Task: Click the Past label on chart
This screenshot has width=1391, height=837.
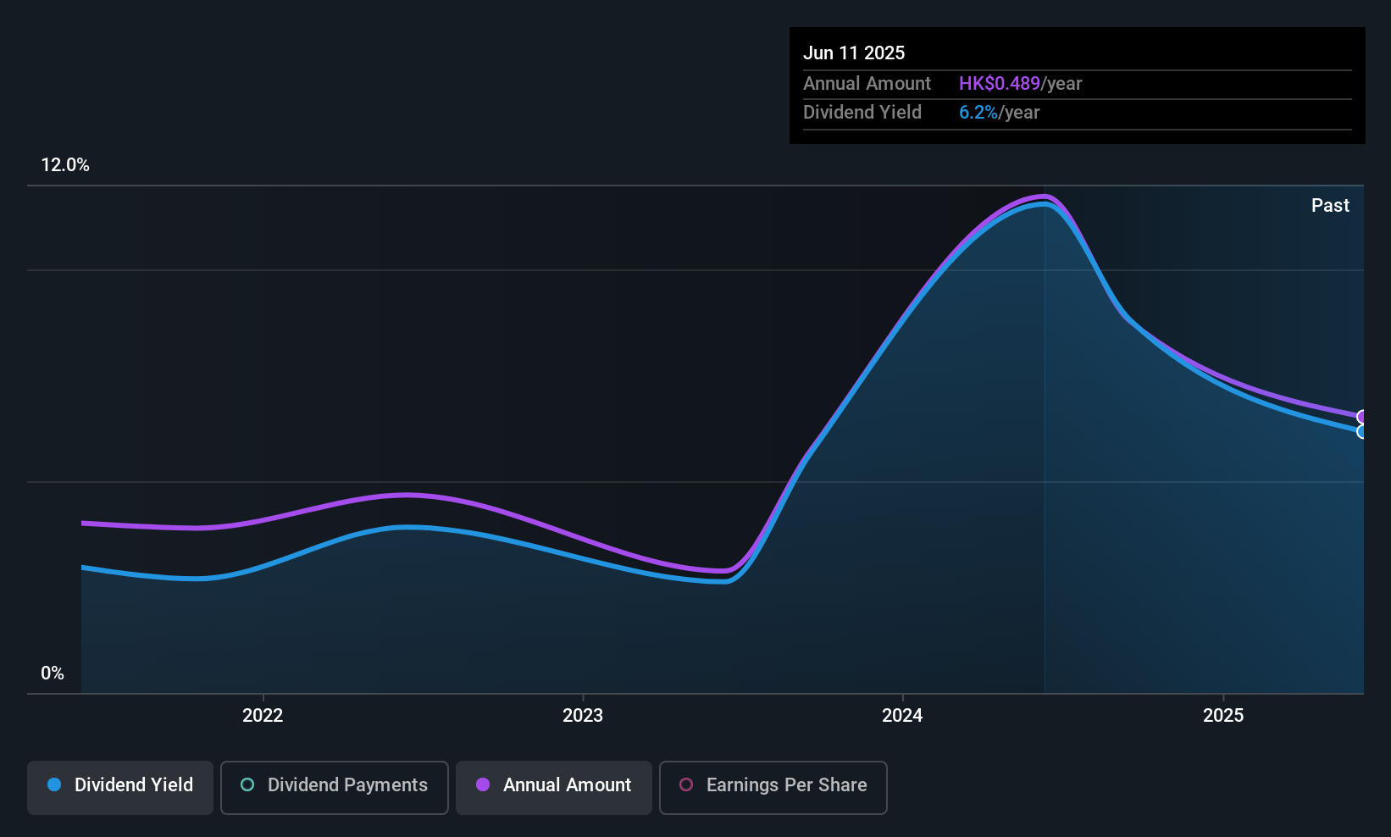Action: pos(1330,206)
